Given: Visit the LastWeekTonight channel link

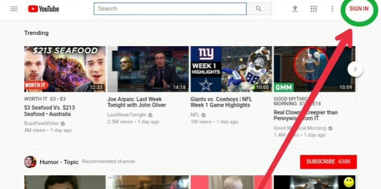Looking at the screenshot, I should click(127, 115).
